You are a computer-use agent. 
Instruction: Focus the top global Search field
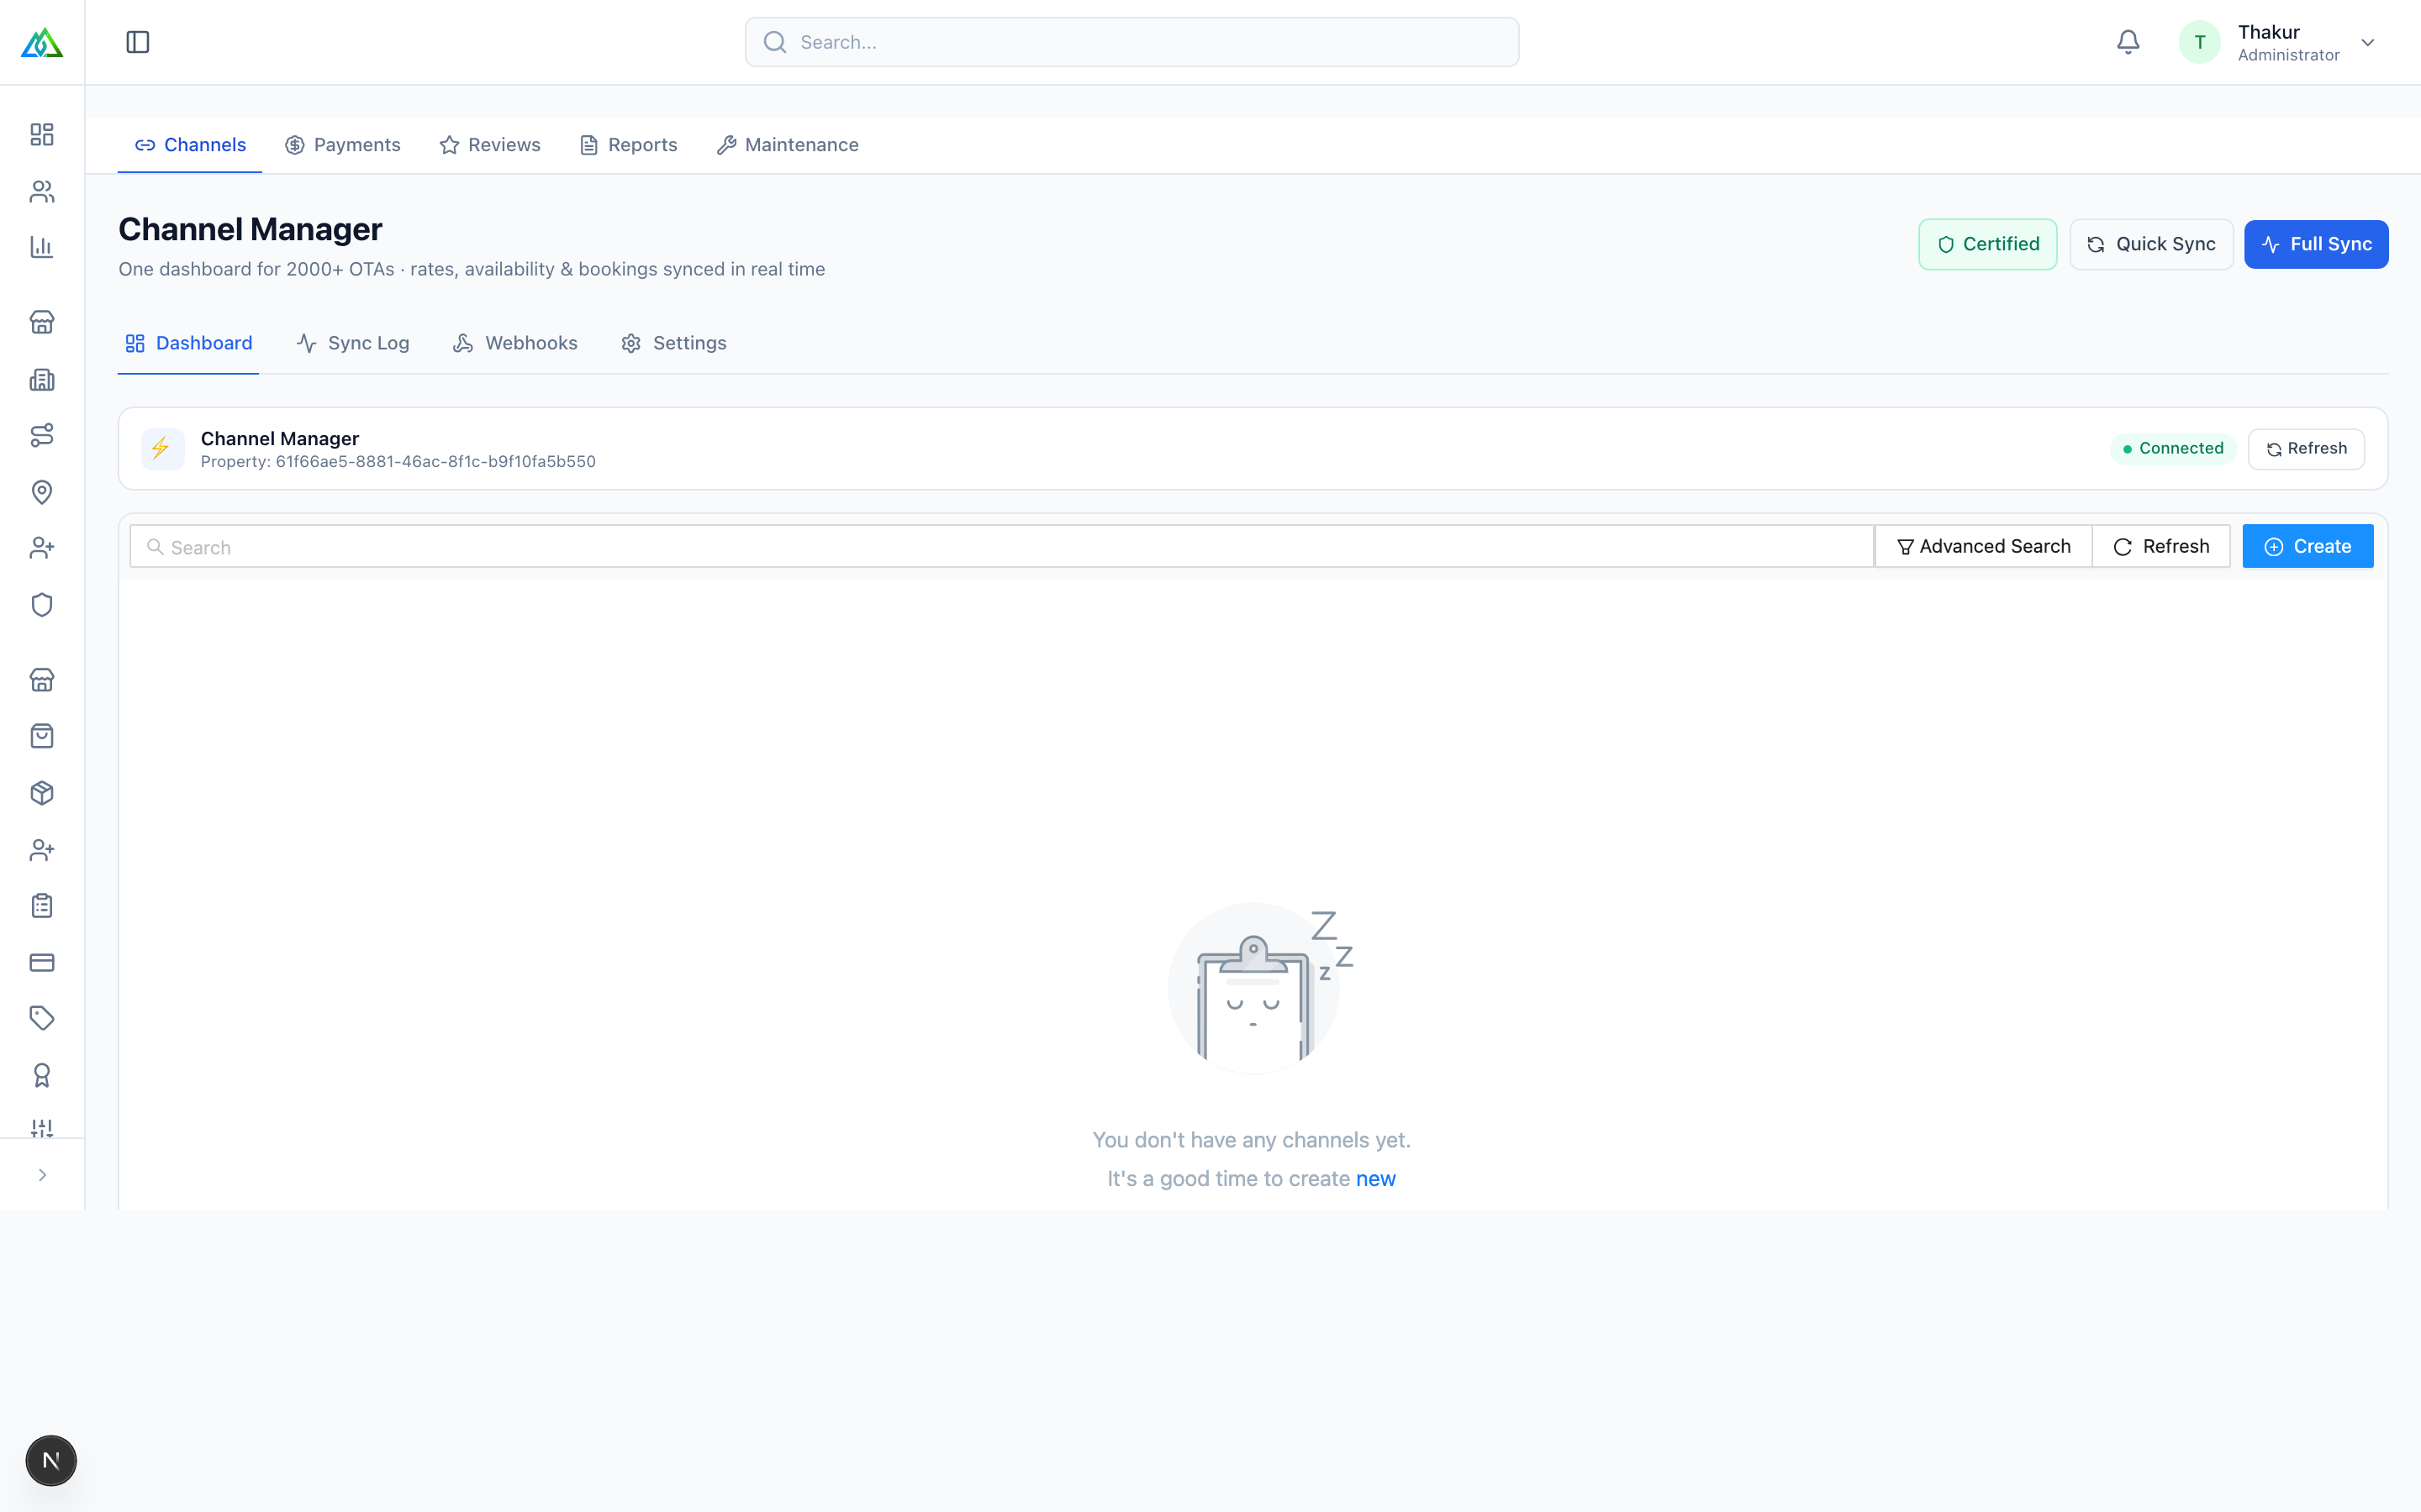tap(1131, 42)
